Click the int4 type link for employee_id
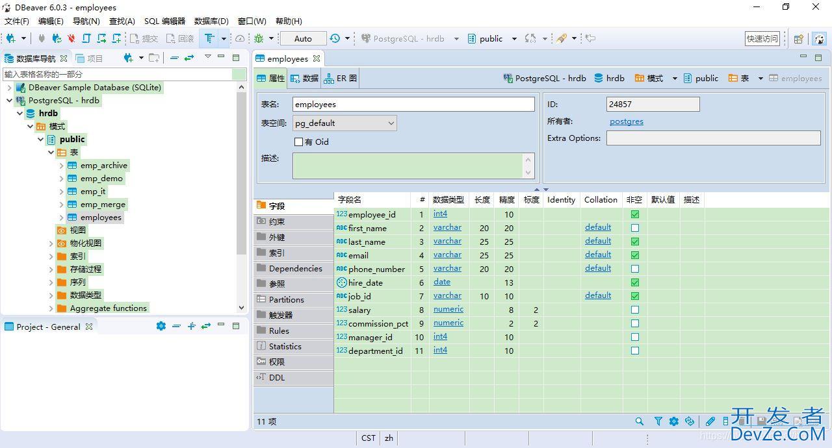Viewport: 832px width, 448px height. pyautogui.click(x=440, y=214)
